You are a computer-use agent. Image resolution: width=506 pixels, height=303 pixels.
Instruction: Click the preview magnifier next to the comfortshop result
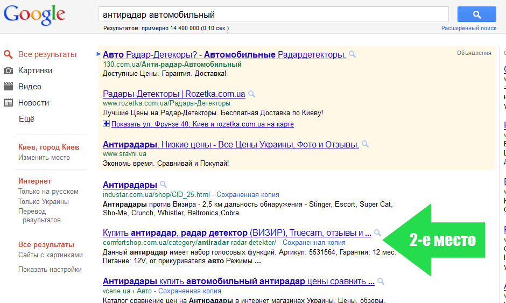(x=377, y=232)
